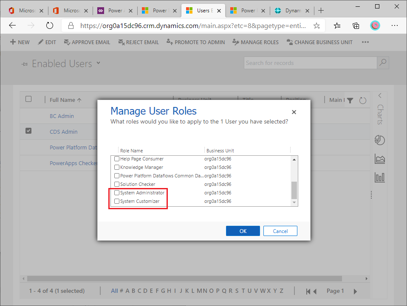Click APPROVE EMAIL in command bar
The image size is (407, 306).
87,42
